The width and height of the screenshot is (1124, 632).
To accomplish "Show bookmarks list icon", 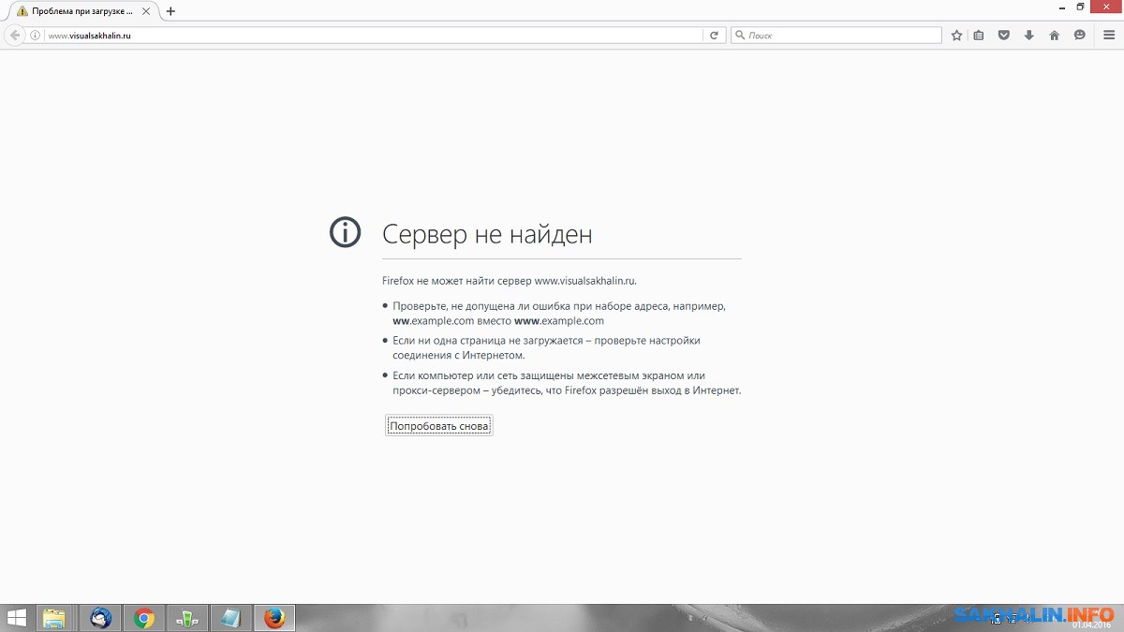I will point(979,36).
